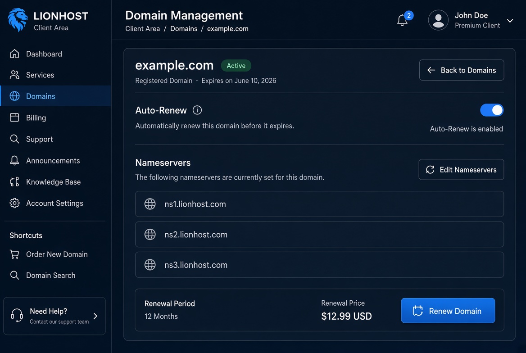Click the Edit Nameservers button
This screenshot has height=353, width=526.
click(x=461, y=169)
